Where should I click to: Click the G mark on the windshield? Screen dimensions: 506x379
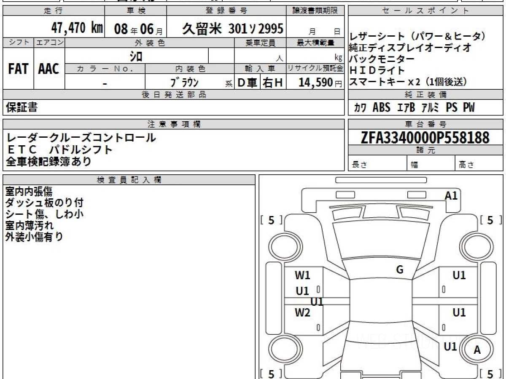pyautogui.click(x=400, y=270)
